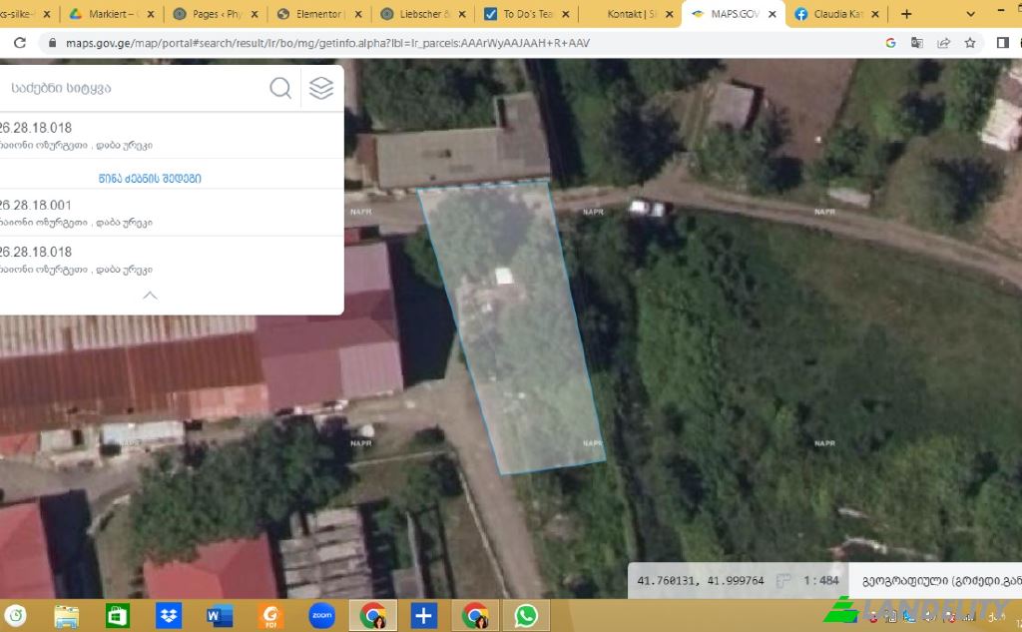Image resolution: width=1022 pixels, height=632 pixels.
Task: Click the page reload icon
Action: [18, 43]
